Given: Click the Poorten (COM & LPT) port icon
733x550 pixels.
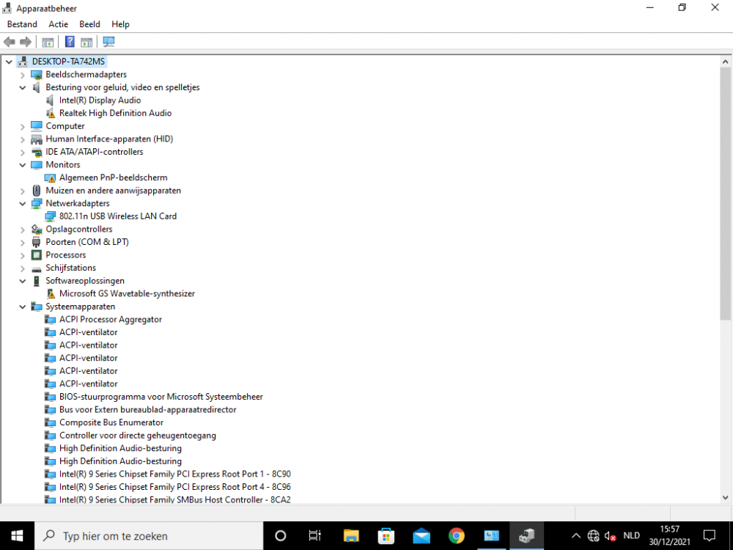Looking at the screenshot, I should [x=37, y=242].
